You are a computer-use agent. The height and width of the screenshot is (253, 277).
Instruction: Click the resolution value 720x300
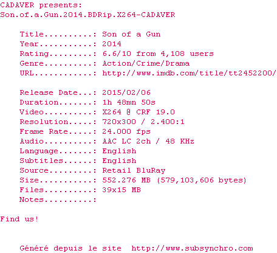point(119,122)
